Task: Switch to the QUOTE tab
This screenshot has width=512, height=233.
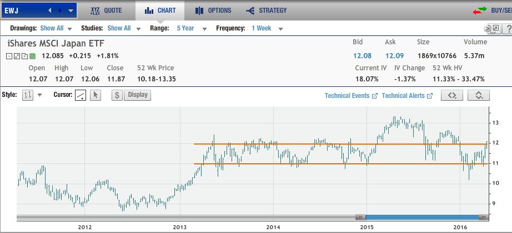Action: (106, 11)
